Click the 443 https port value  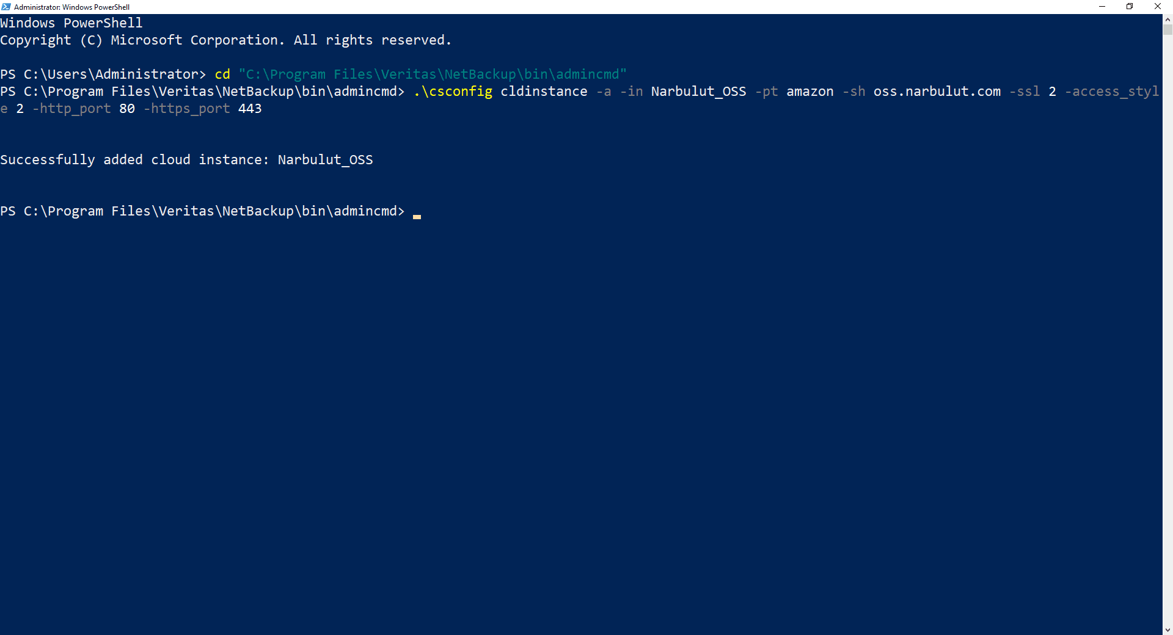click(x=250, y=109)
